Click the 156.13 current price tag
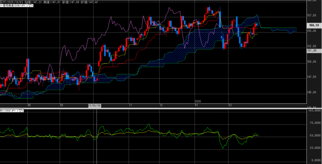Viewport: 322px width, 164px height. click(314, 25)
